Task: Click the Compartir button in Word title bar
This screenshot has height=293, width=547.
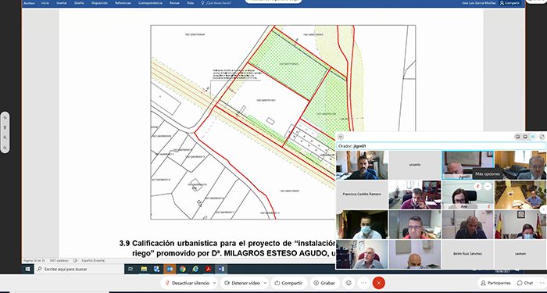Action: 509,3
